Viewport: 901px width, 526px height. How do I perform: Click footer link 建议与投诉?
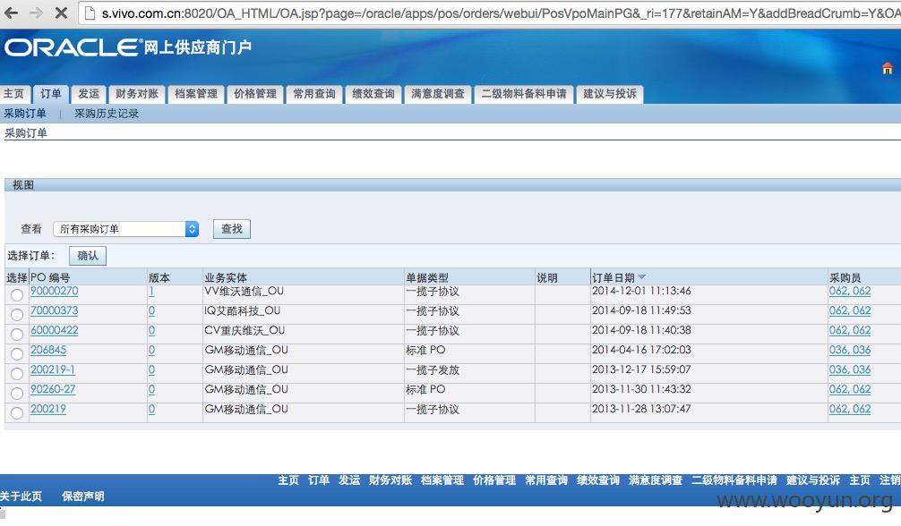point(813,480)
